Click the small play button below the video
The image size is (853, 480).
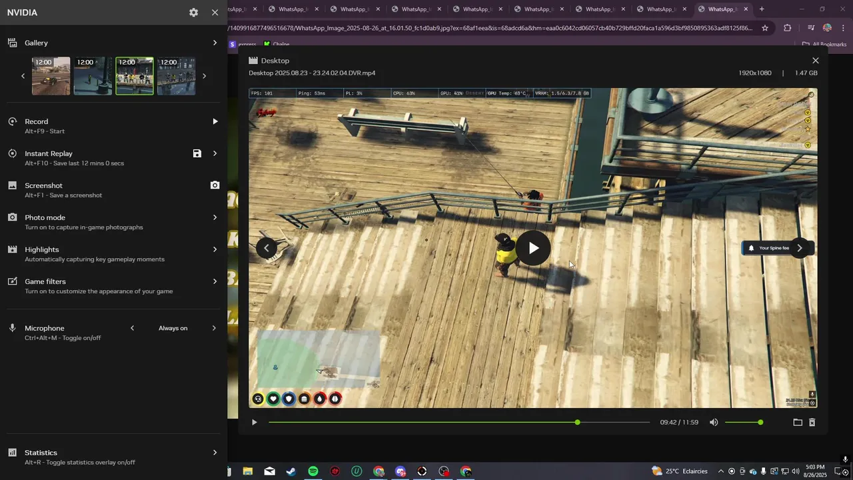pos(254,422)
